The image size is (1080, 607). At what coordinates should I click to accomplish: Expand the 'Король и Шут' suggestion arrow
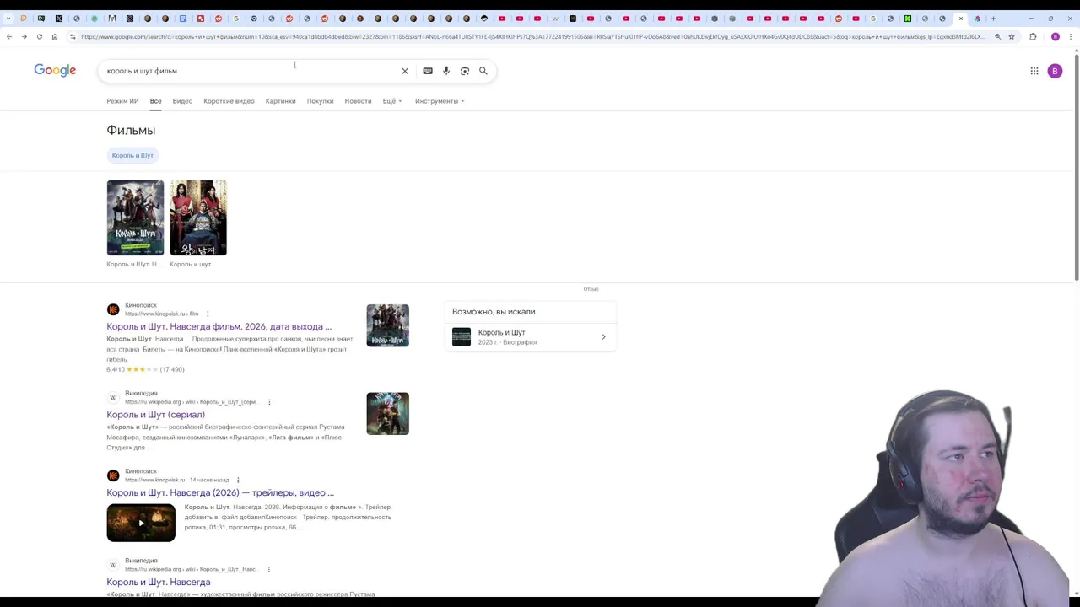click(603, 337)
